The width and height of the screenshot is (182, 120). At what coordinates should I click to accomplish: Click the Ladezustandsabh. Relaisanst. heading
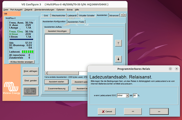[x=121, y=77]
